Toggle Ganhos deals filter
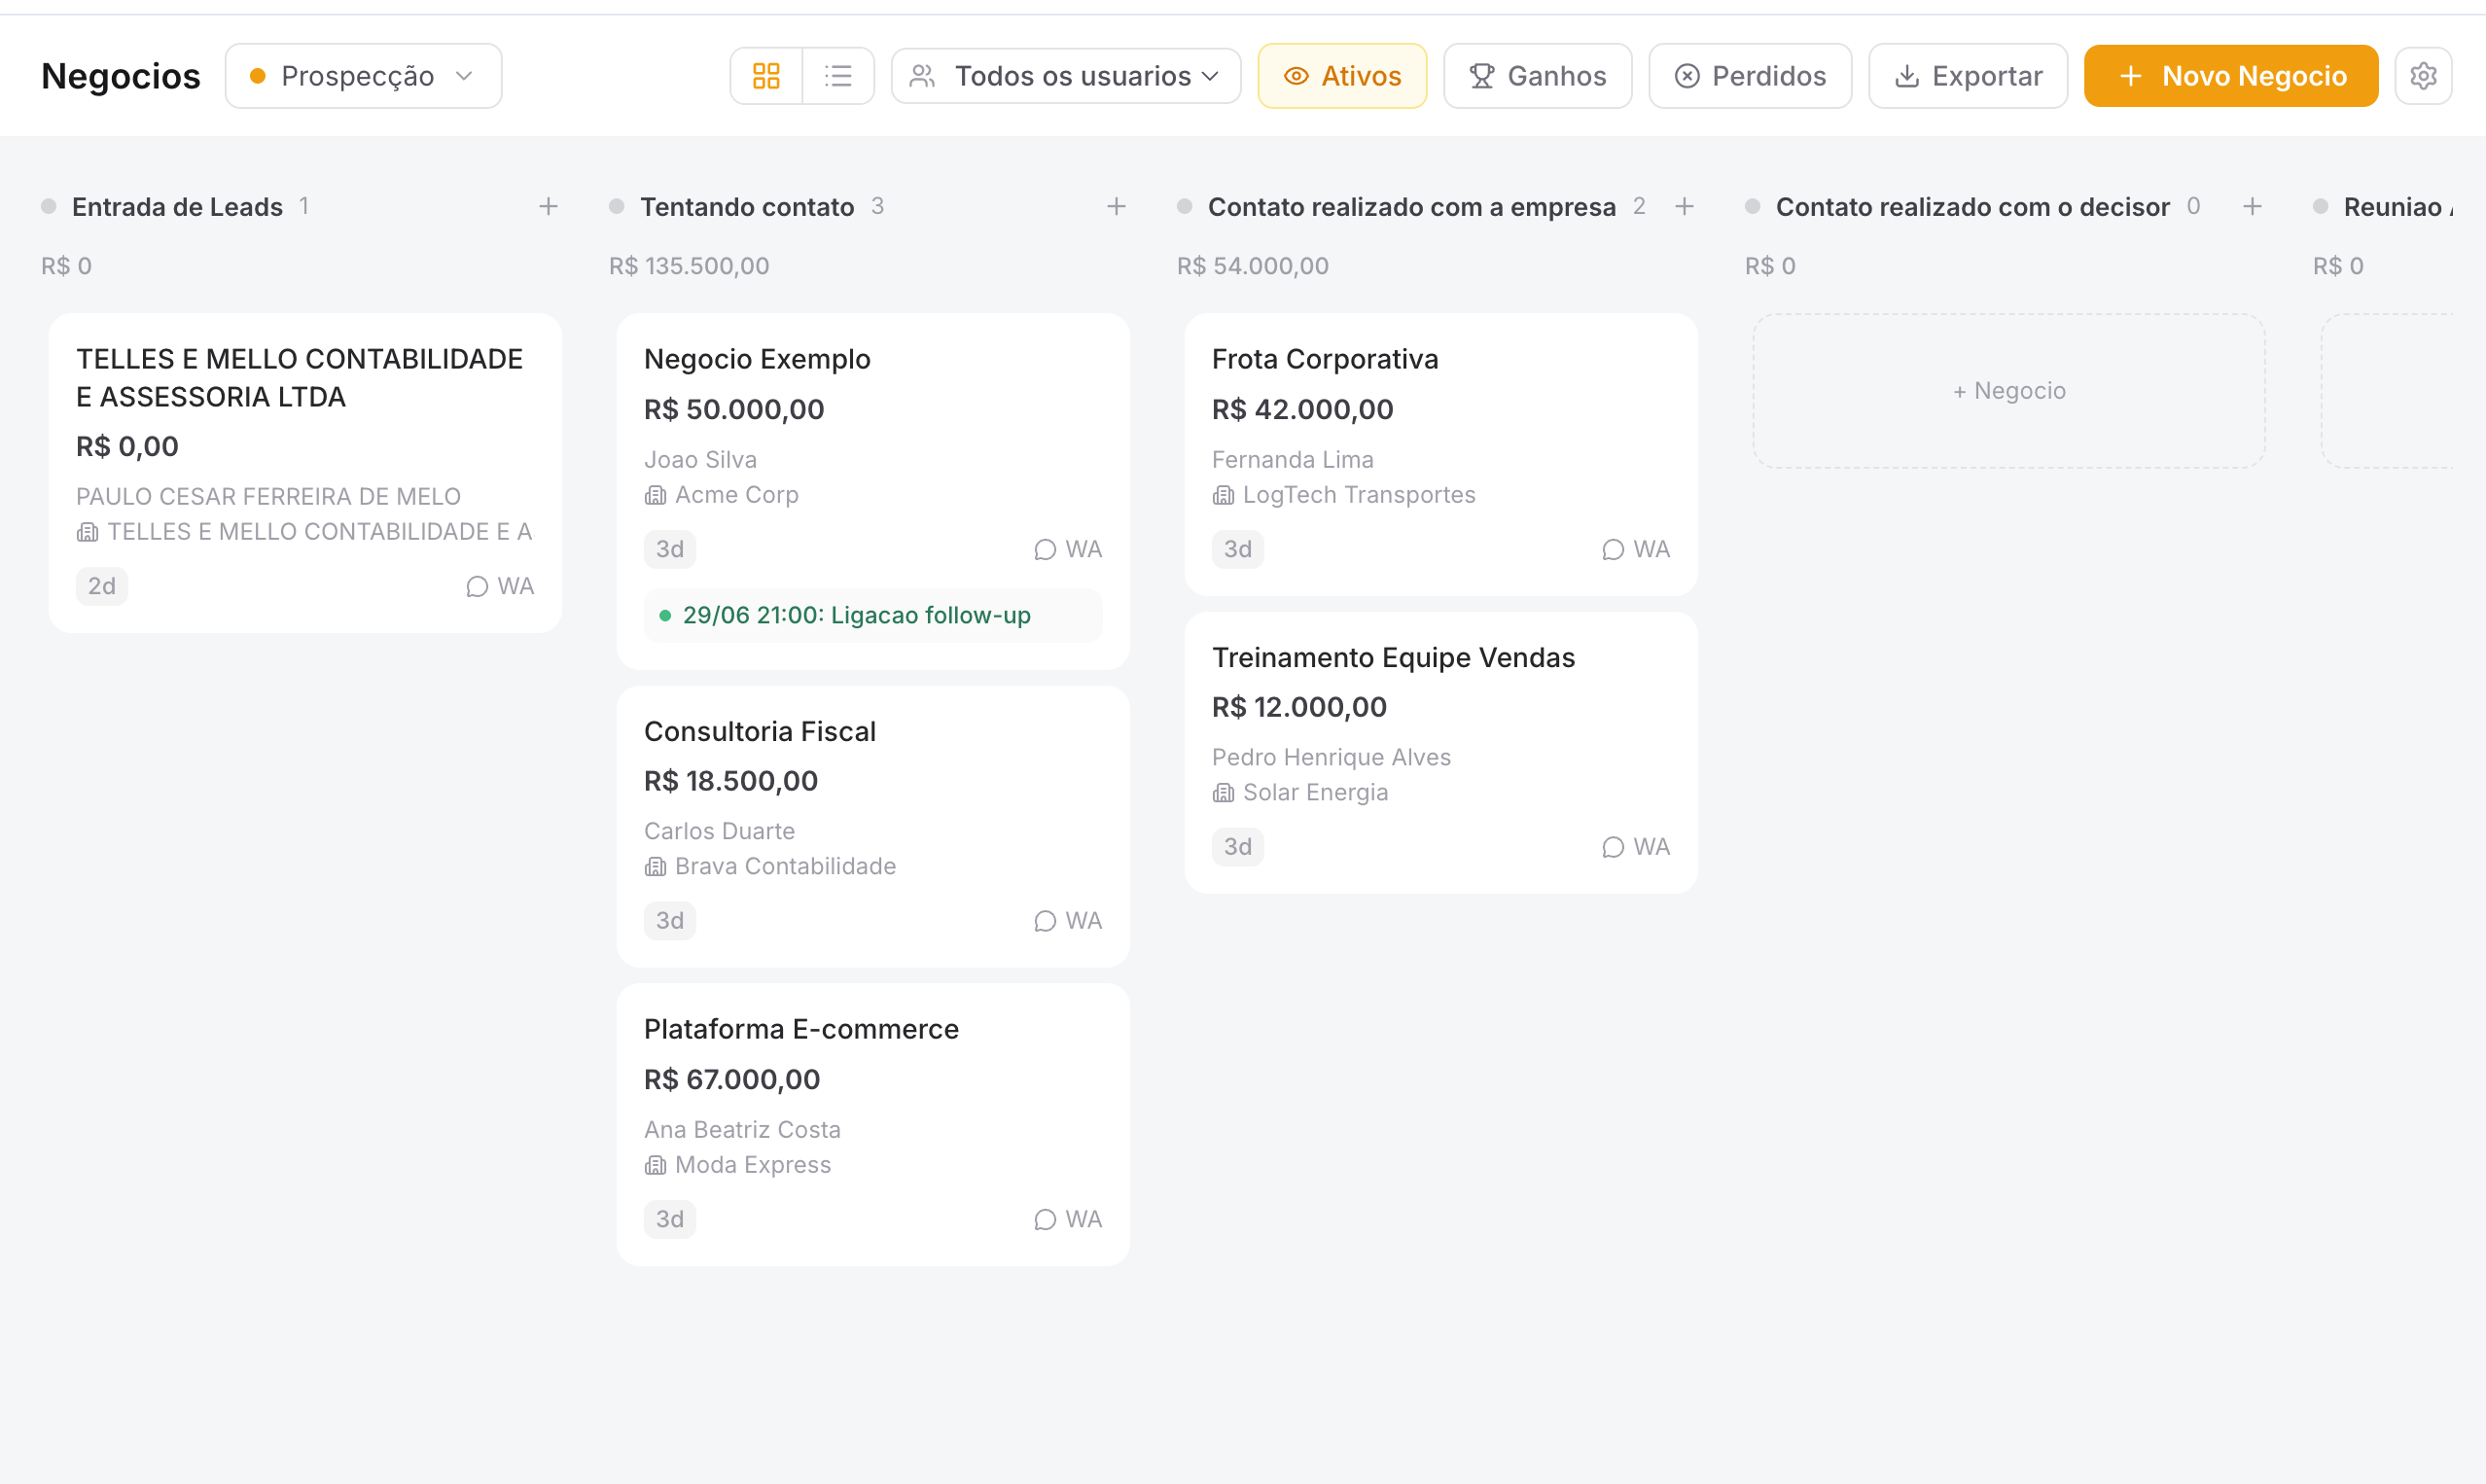 point(1537,76)
